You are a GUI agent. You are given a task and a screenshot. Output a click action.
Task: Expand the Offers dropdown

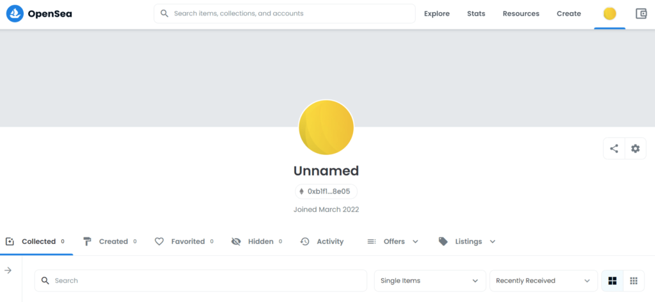point(393,241)
